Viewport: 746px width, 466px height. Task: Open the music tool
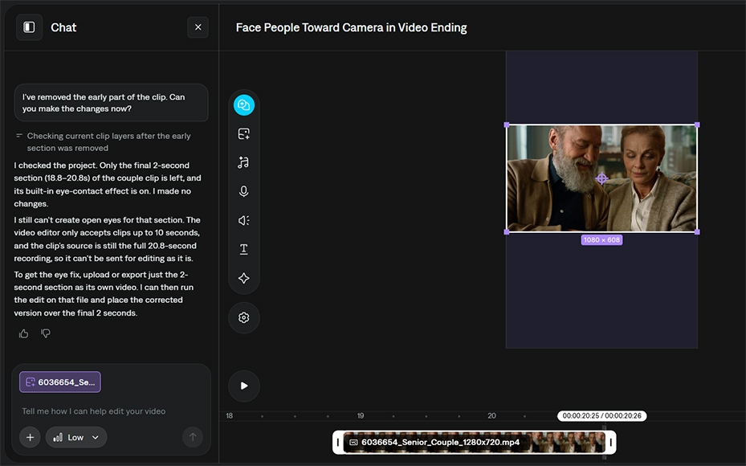point(243,162)
